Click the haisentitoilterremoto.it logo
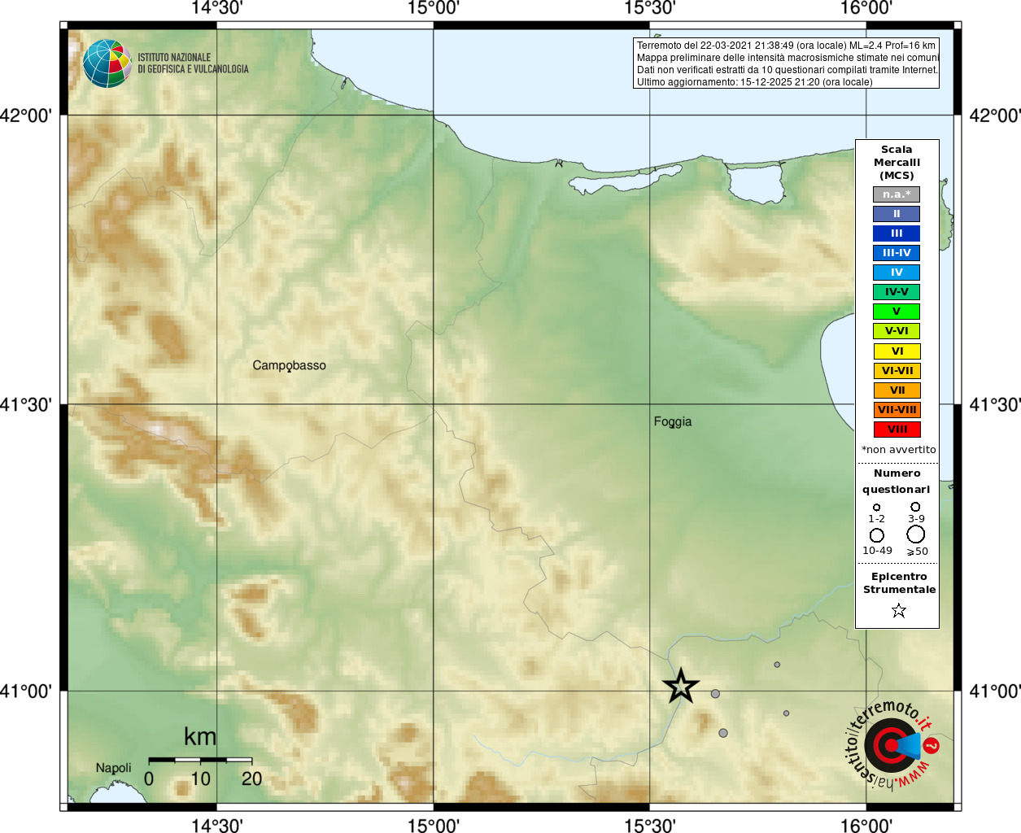 (893, 744)
